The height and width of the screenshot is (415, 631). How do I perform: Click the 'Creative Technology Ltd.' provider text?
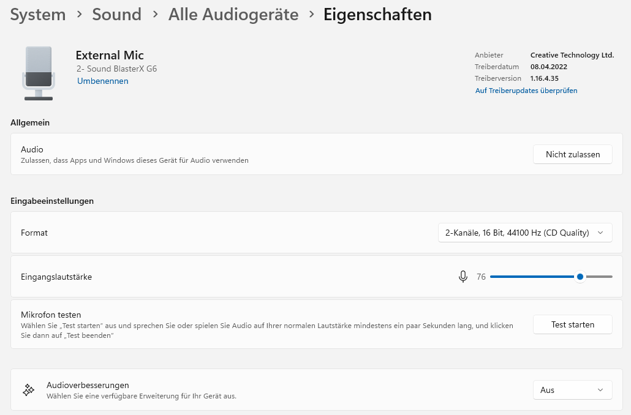coord(572,55)
